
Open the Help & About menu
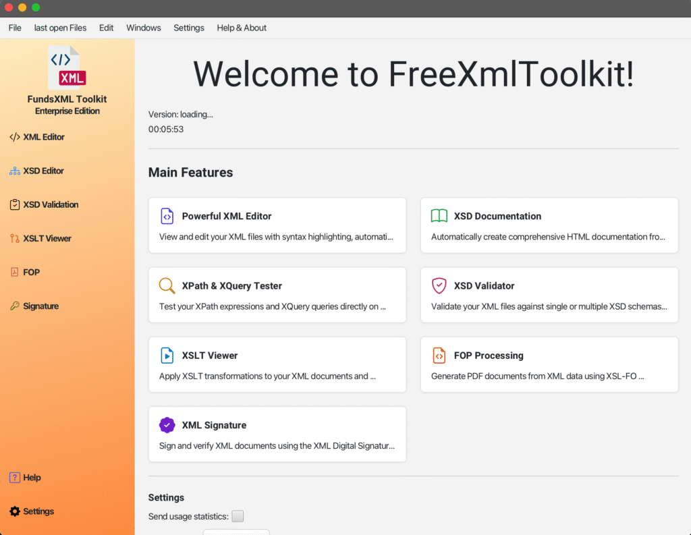242,28
